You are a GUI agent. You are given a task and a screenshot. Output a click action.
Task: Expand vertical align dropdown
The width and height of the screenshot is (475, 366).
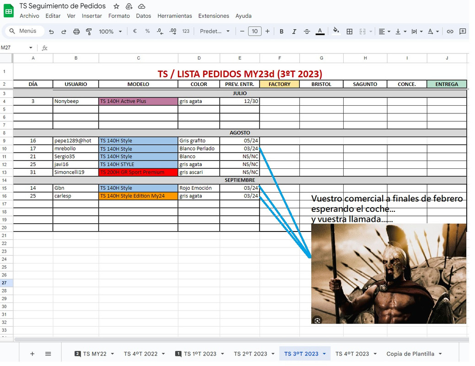(x=405, y=32)
